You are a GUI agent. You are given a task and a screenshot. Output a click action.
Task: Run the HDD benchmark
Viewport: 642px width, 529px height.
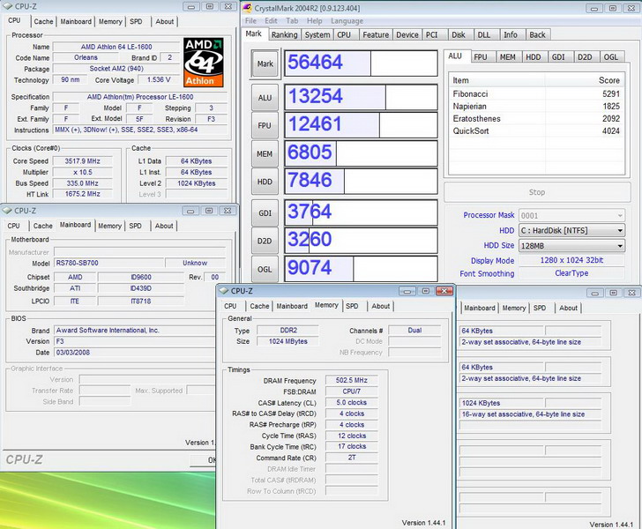pos(265,182)
